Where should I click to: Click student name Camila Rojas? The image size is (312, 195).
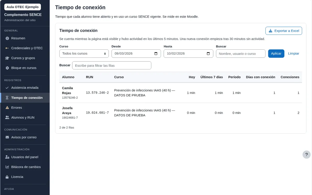click(x=67, y=90)
